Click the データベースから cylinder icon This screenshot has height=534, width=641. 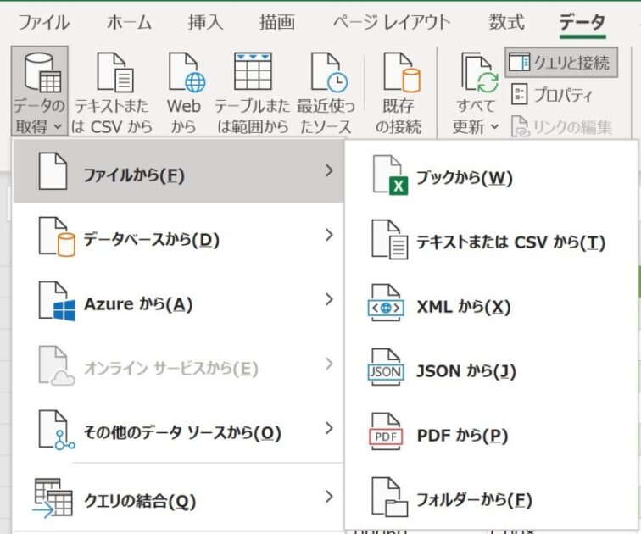pyautogui.click(x=57, y=236)
